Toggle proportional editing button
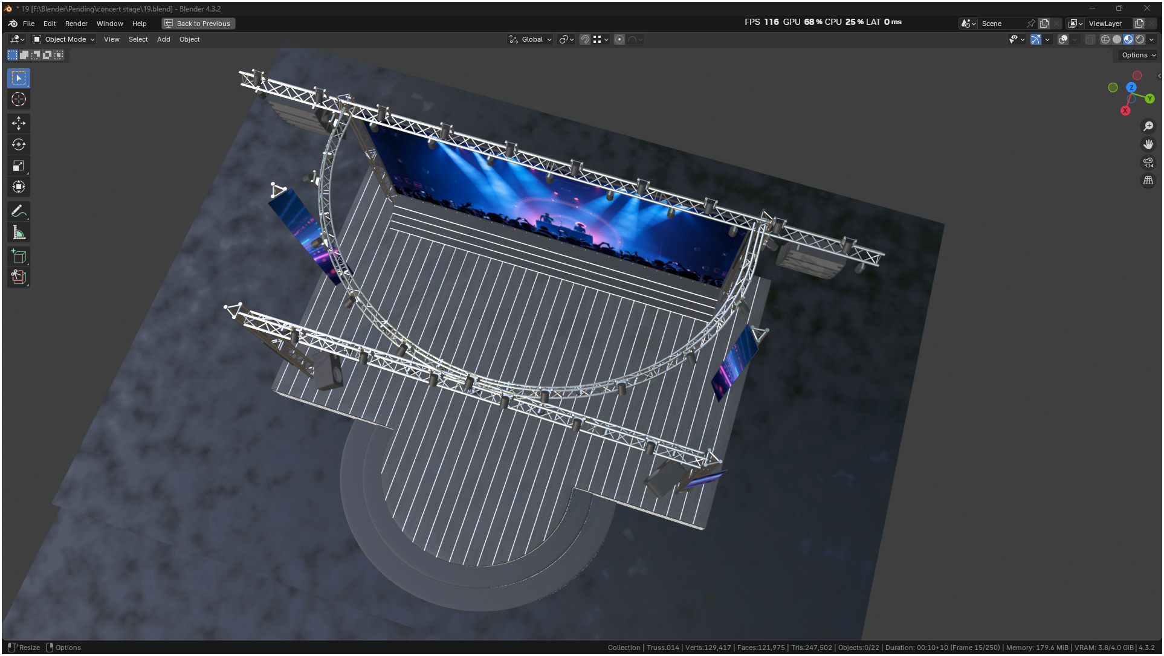 click(619, 39)
